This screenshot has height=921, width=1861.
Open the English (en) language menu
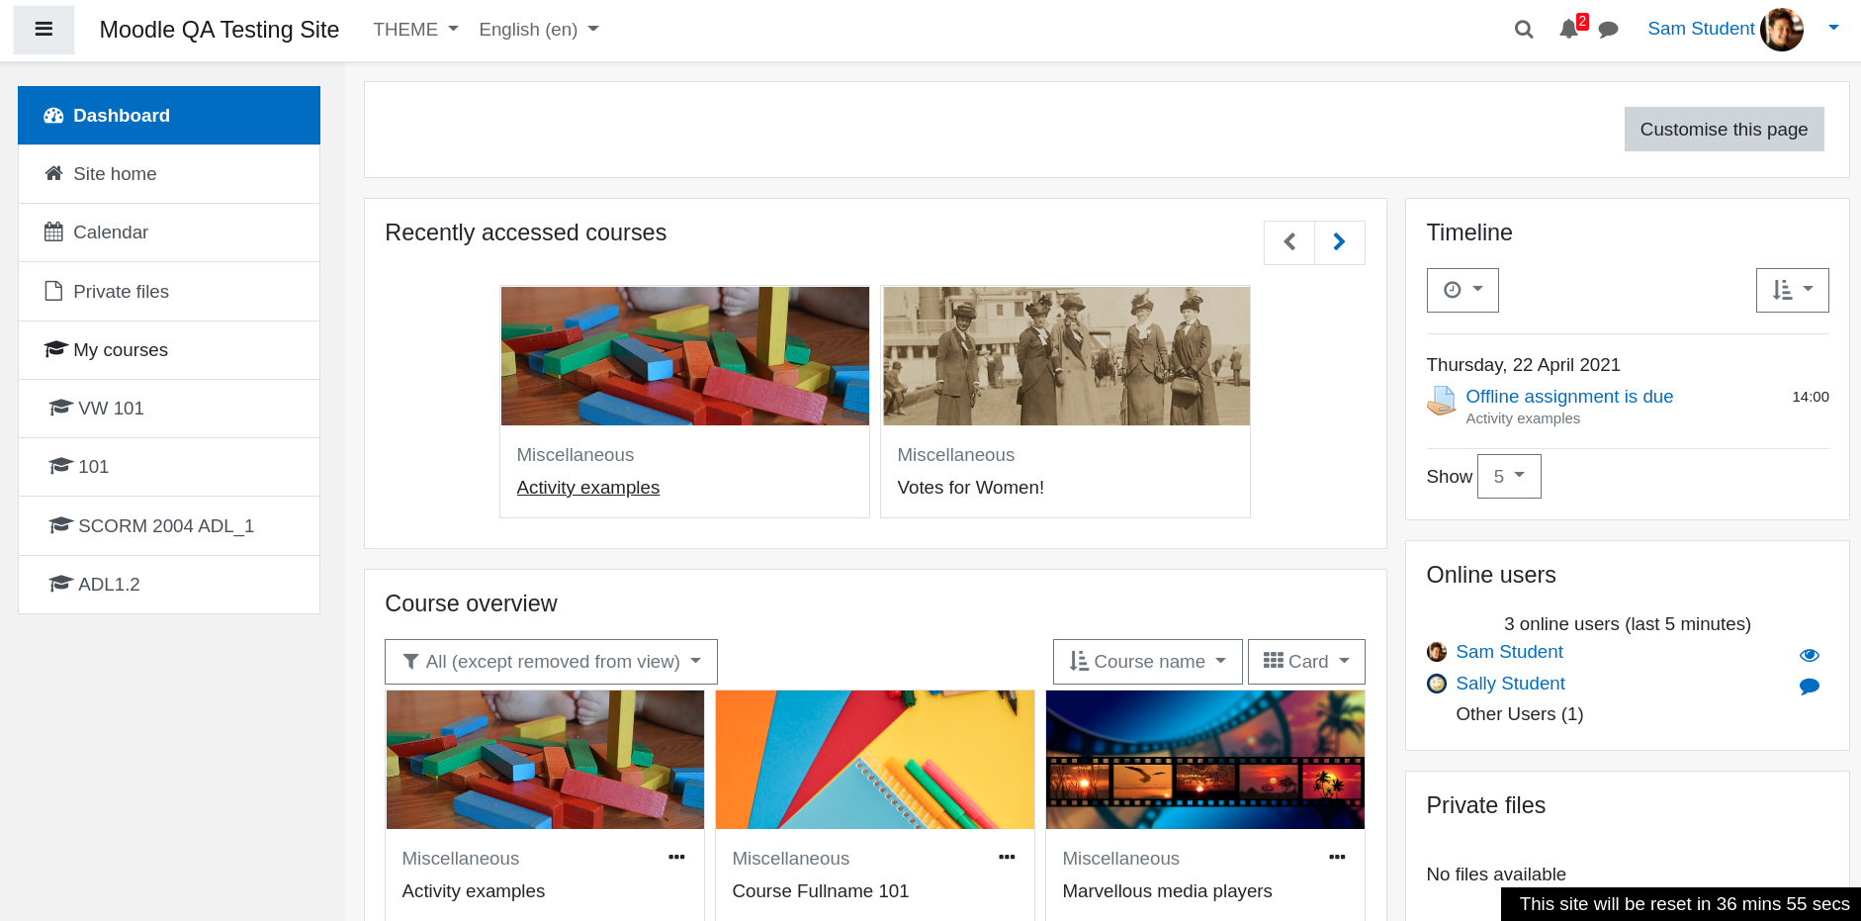[539, 30]
